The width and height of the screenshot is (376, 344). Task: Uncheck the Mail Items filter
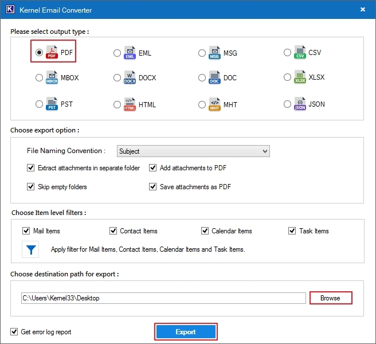click(26, 231)
